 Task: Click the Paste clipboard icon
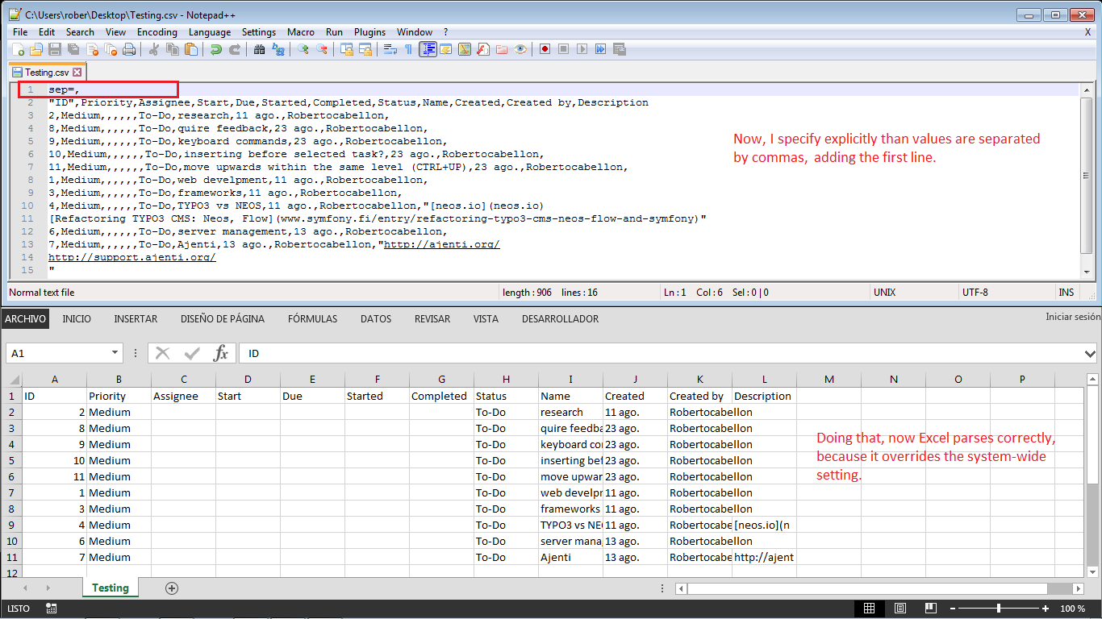point(191,49)
